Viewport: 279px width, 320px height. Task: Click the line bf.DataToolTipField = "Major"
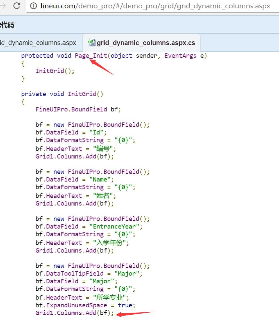pyautogui.click(x=89, y=274)
